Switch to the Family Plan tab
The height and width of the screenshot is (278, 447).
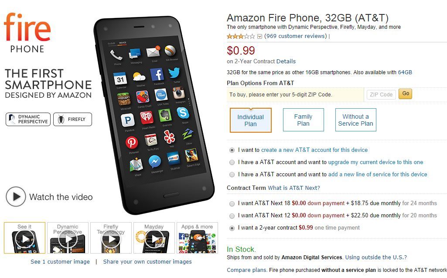304,120
